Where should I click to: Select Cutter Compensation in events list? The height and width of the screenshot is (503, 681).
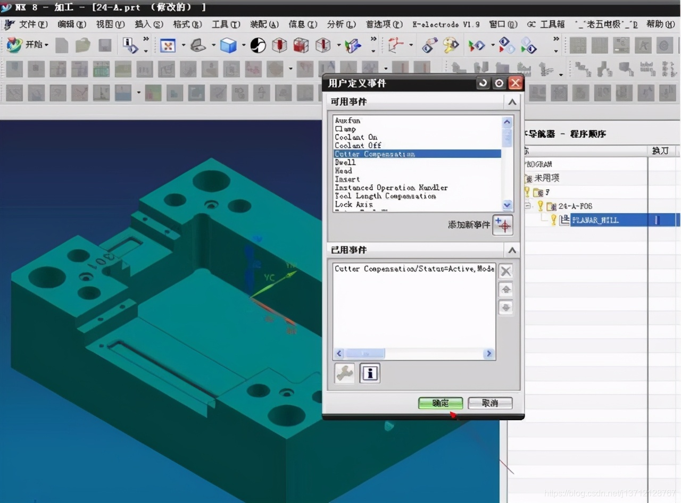pyautogui.click(x=417, y=154)
